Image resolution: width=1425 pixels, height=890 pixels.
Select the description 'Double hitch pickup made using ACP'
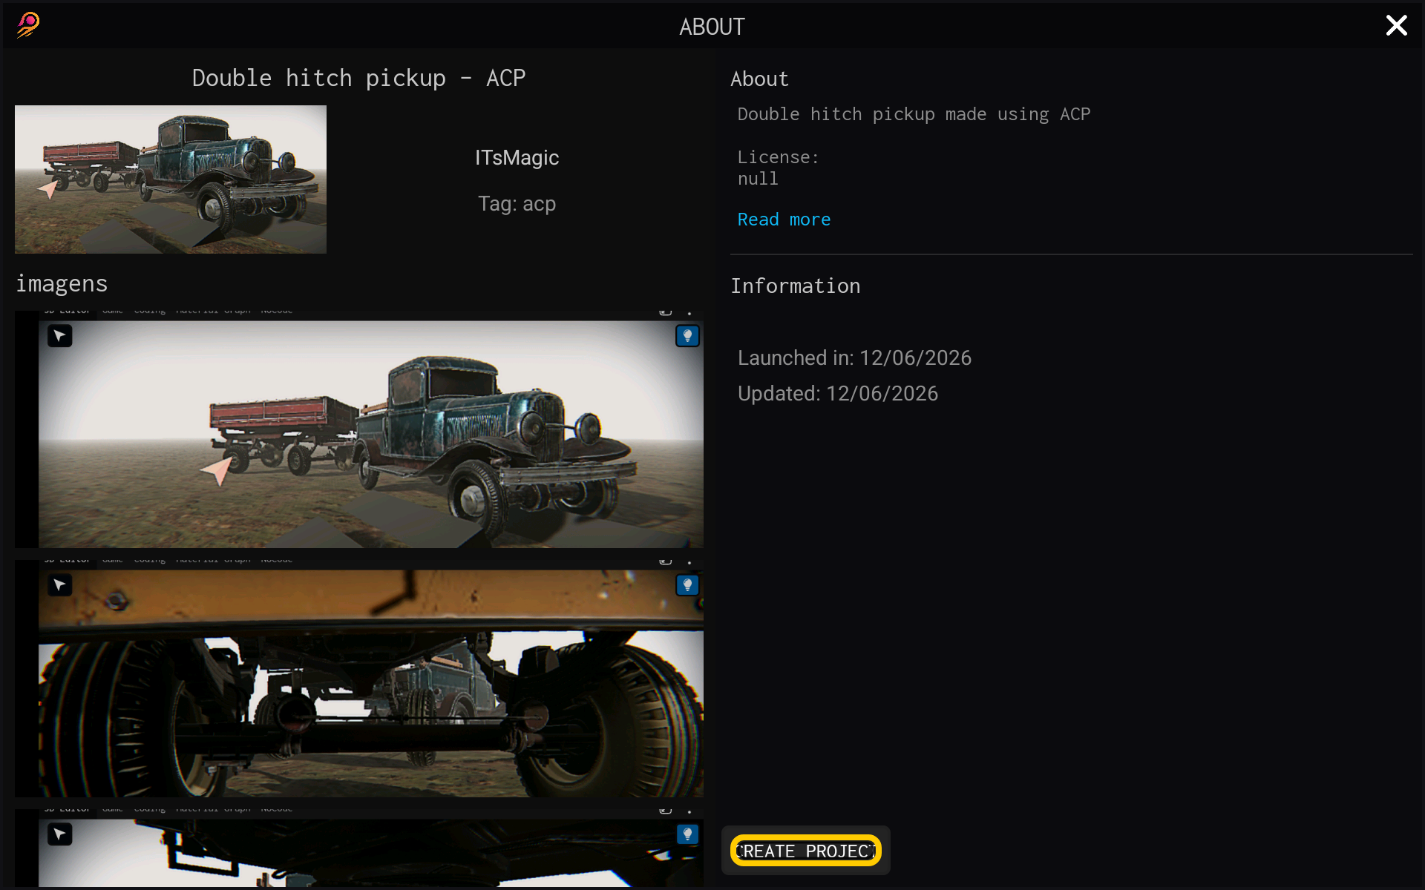914,114
